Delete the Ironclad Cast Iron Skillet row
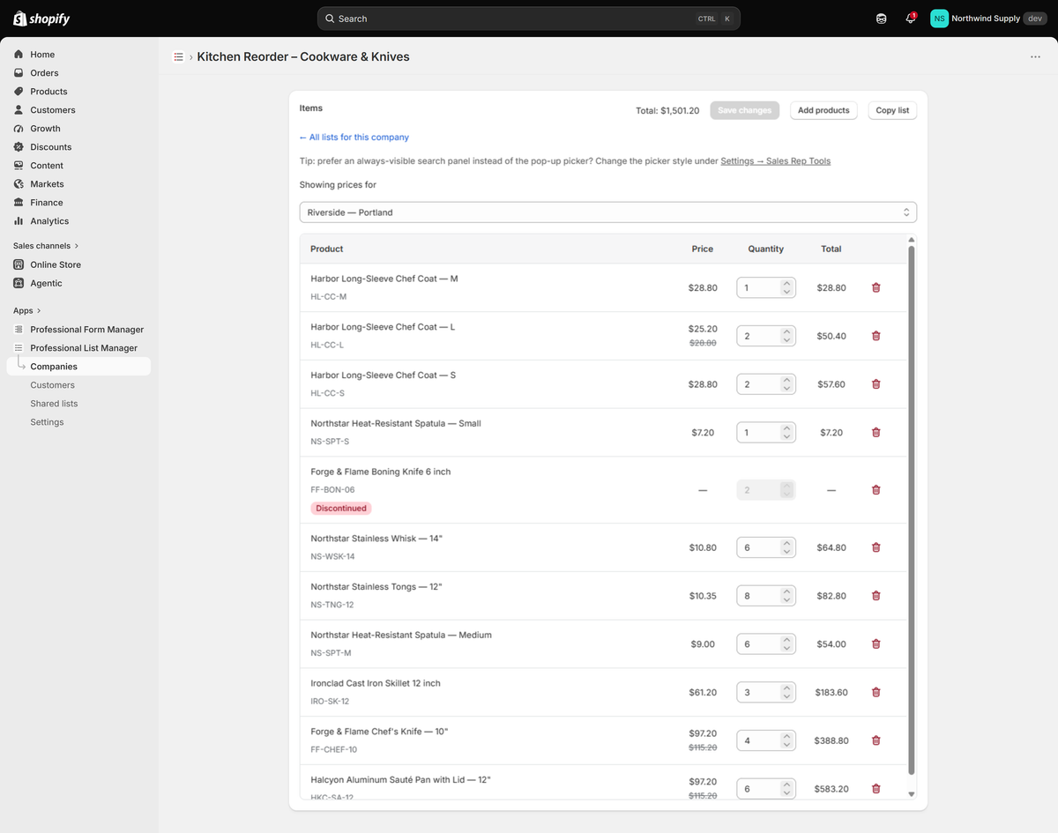This screenshot has height=833, width=1058. [x=875, y=693]
